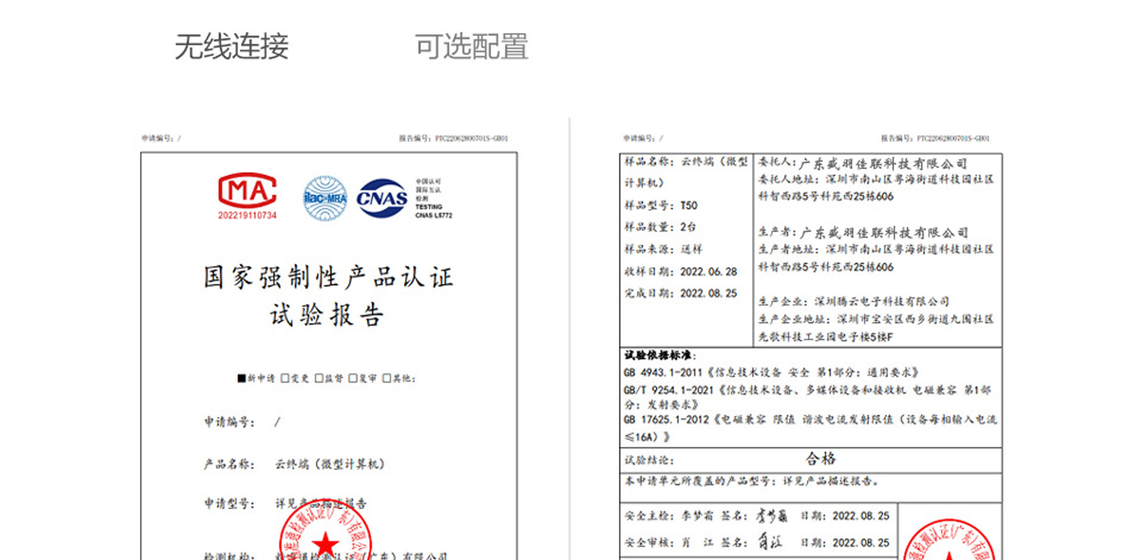The height and width of the screenshot is (560, 1141).
Task: Click 样品名称 cell on the right page
Action: (x=686, y=172)
